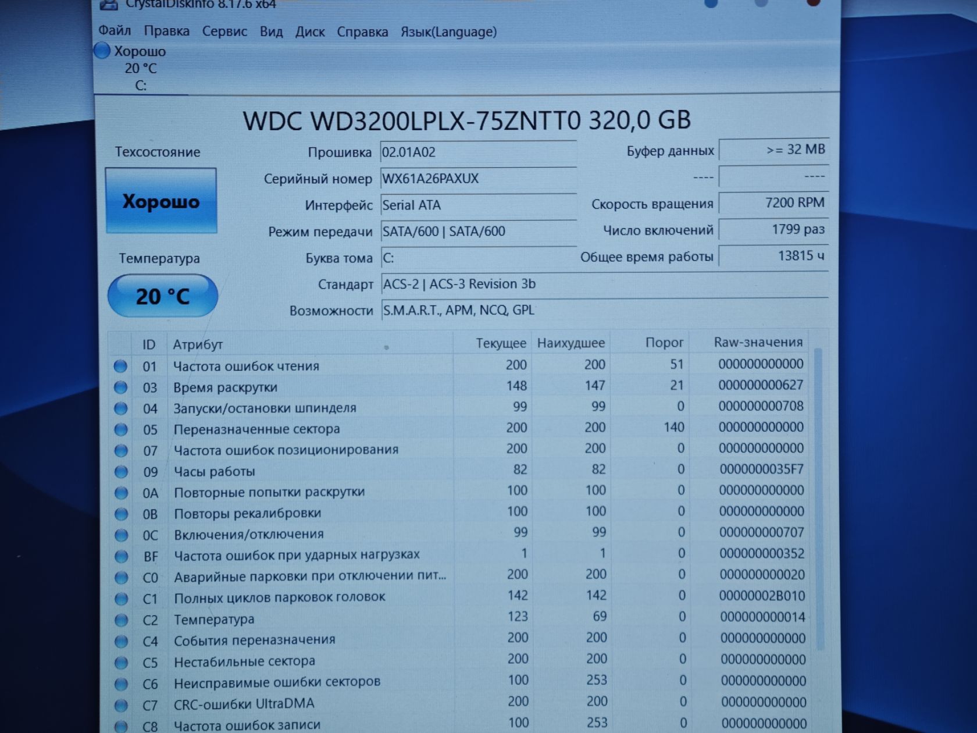The image size is (977, 733).
Task: Click the Режим передачи SATA/600 field
Action: point(478,231)
